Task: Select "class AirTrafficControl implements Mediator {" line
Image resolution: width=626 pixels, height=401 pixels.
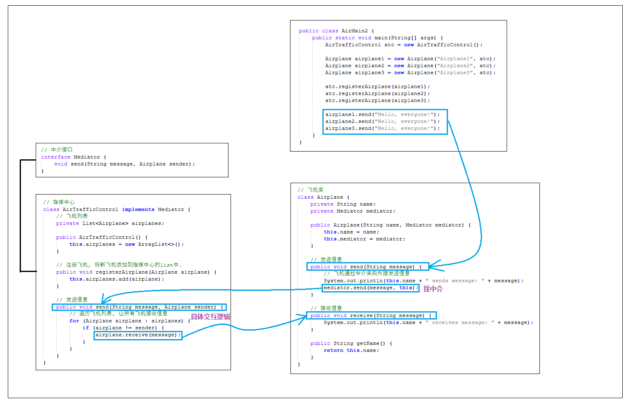Action: 117,209
